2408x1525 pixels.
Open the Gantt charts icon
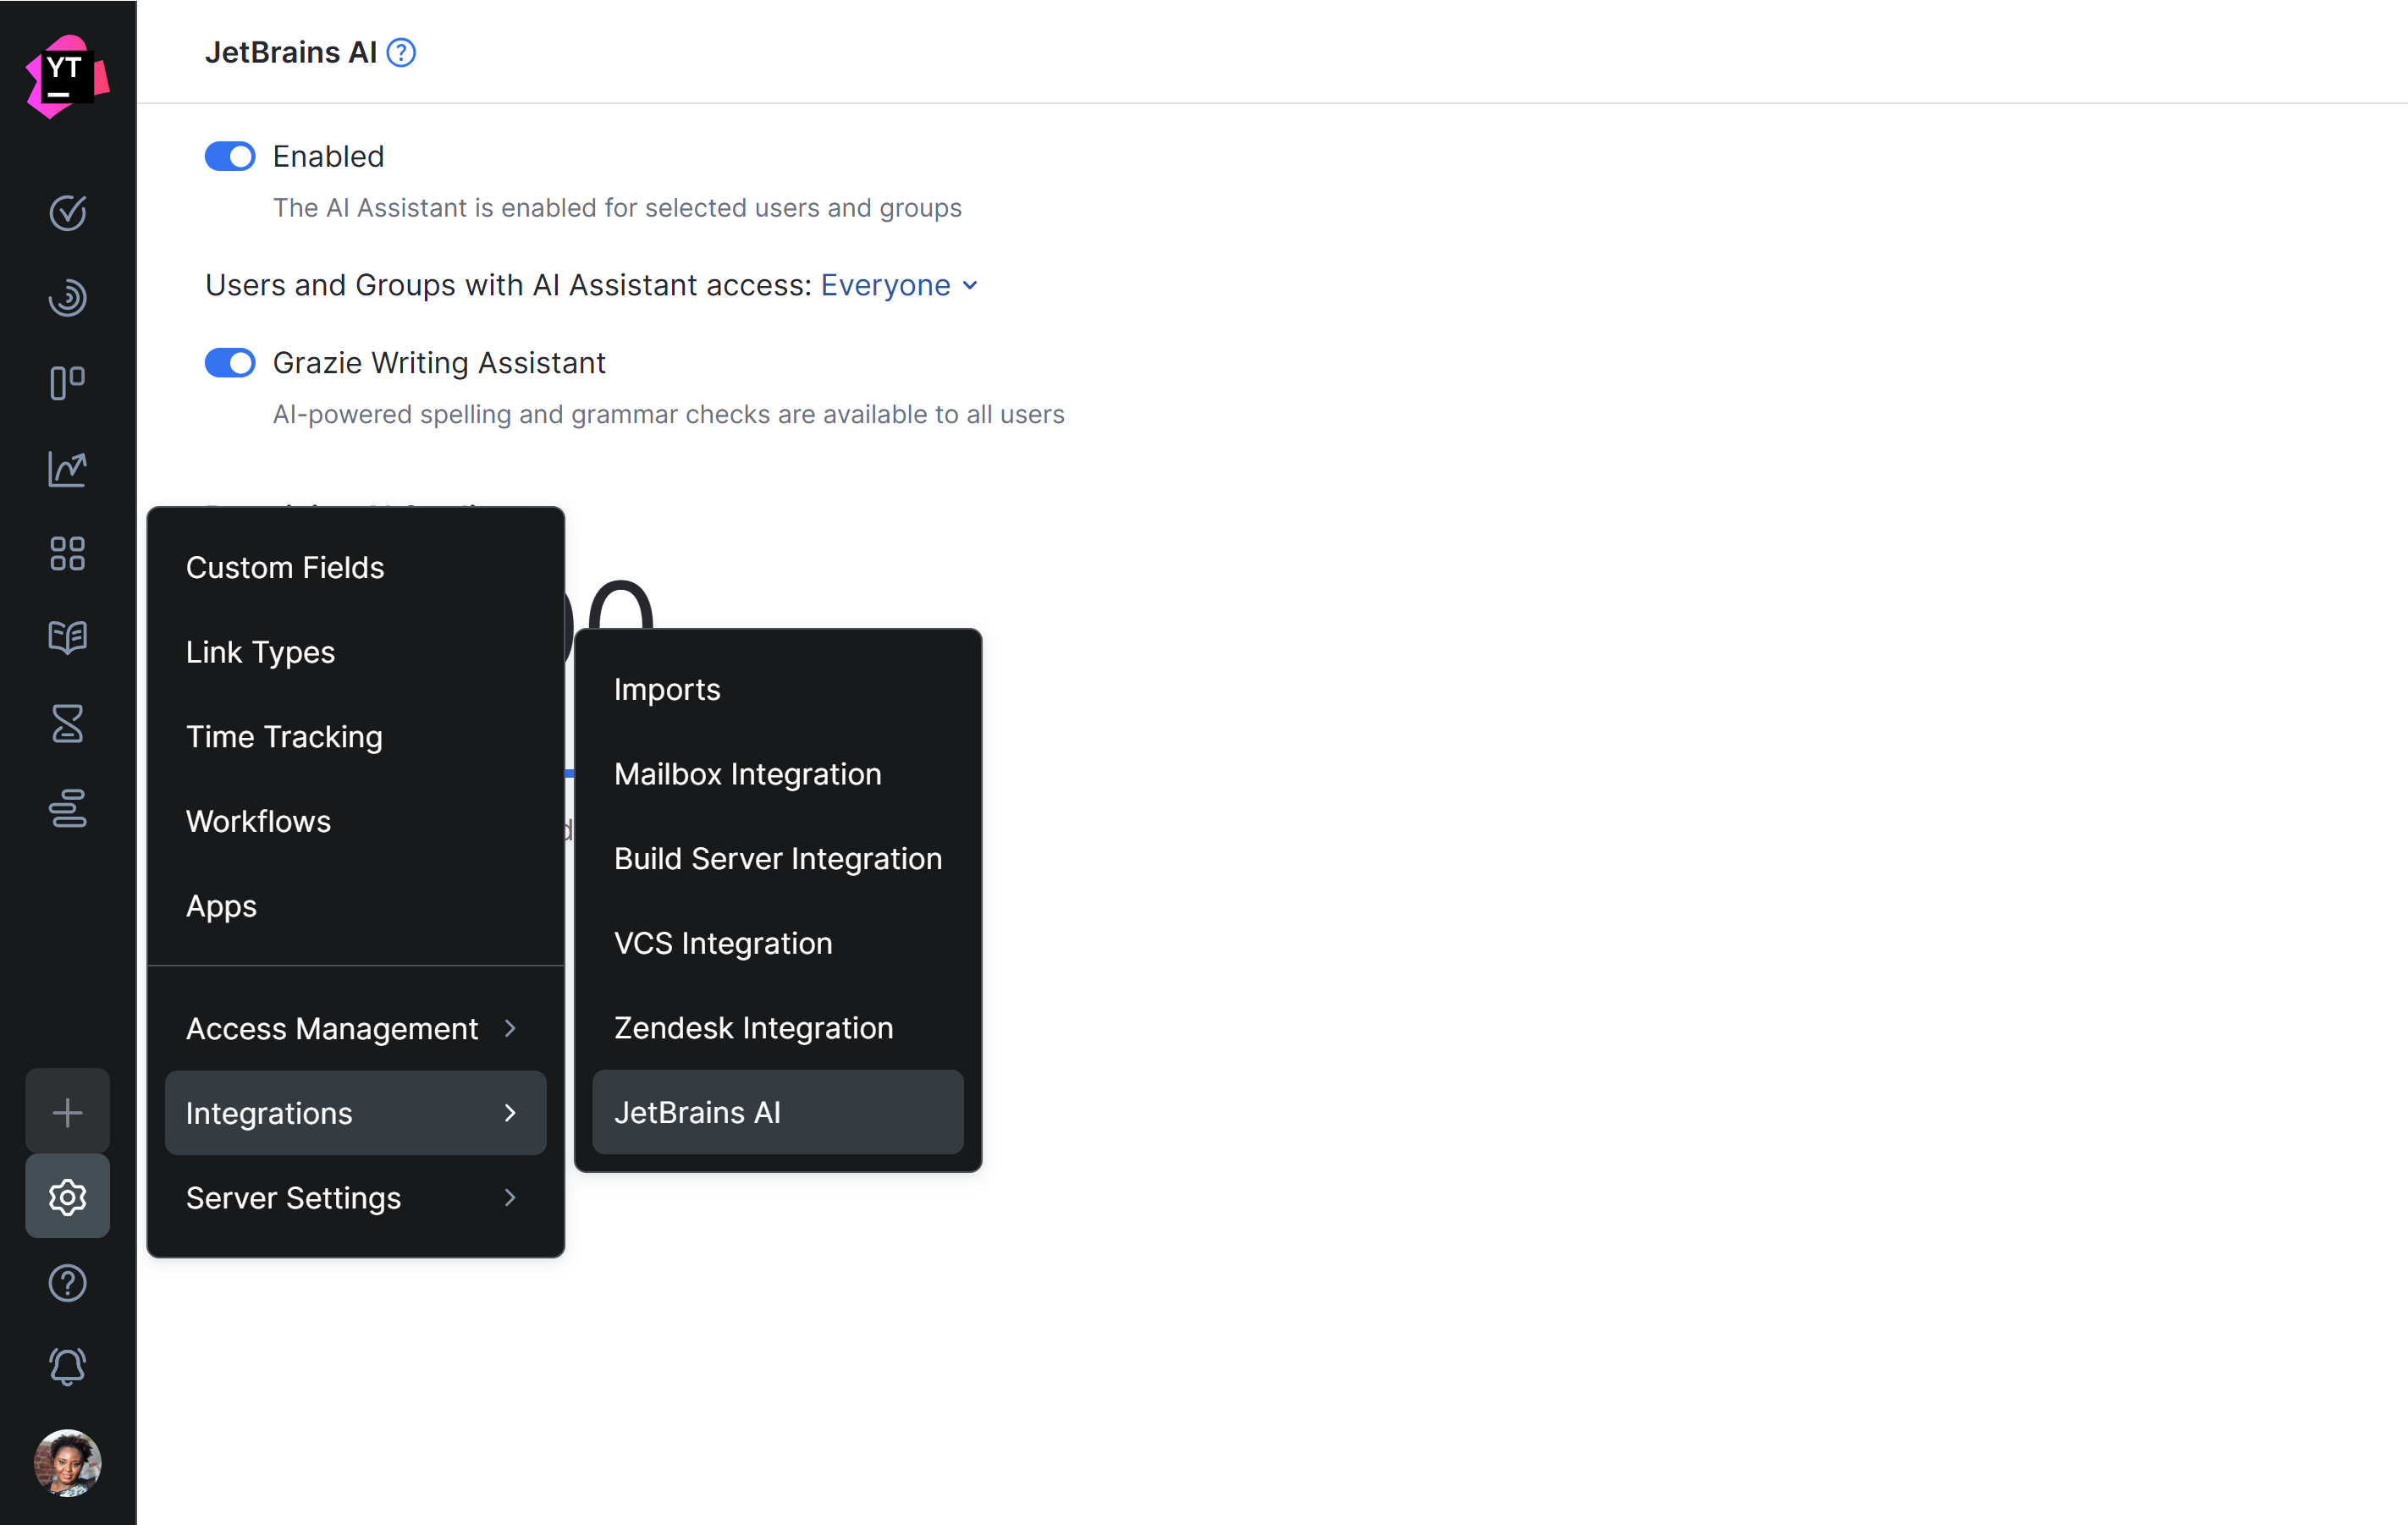pyautogui.click(x=67, y=808)
